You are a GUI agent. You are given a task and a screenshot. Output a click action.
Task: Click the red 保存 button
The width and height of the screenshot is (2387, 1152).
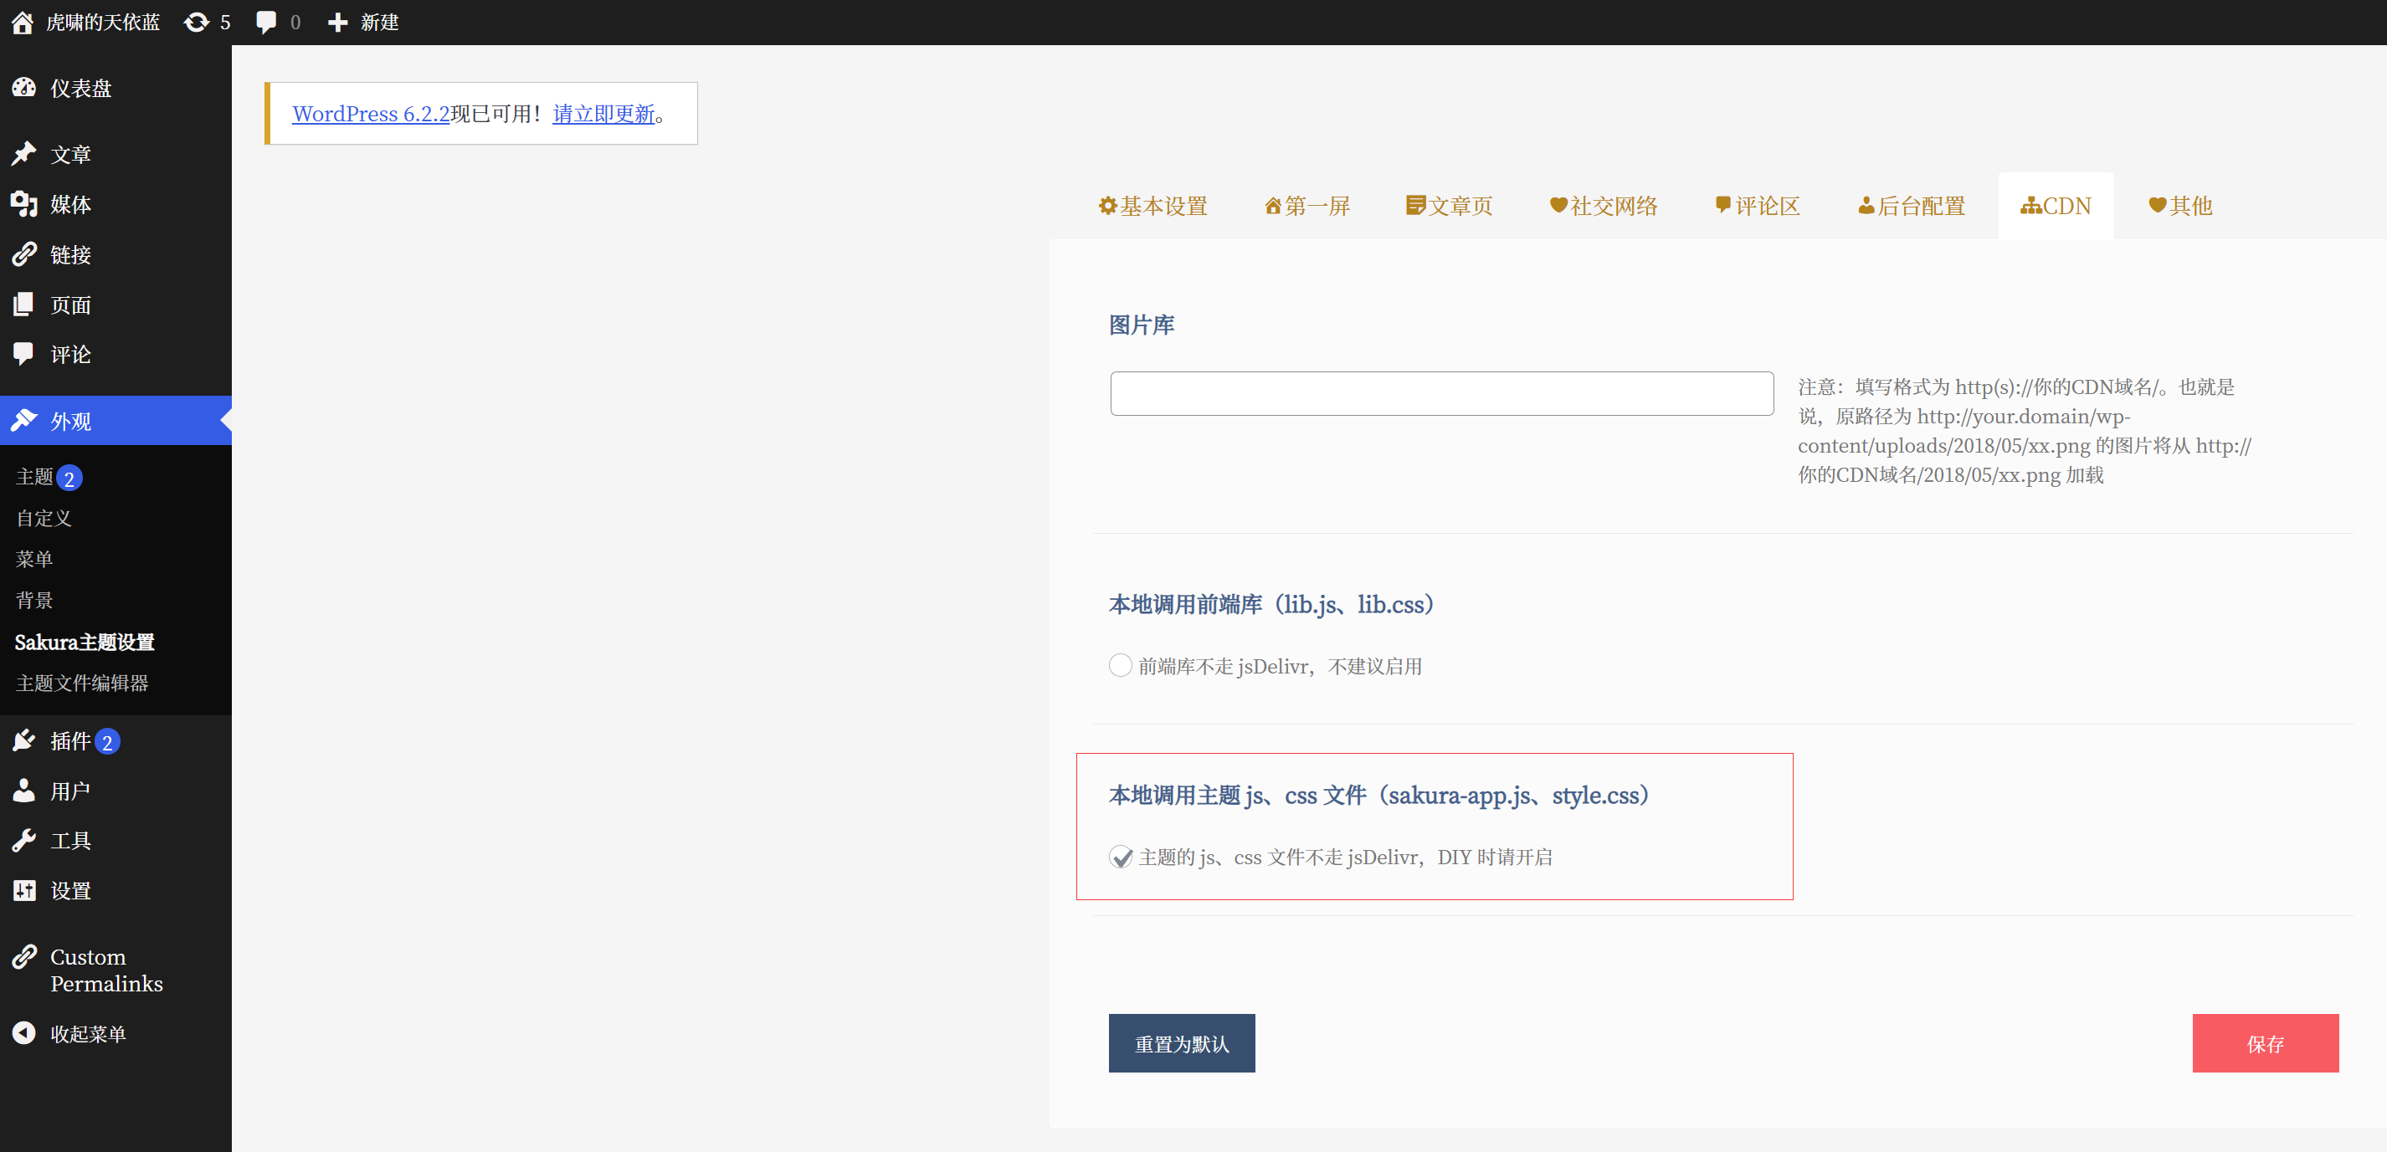tap(2266, 1042)
